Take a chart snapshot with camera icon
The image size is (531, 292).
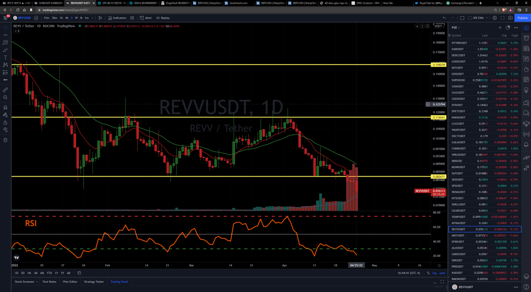(511, 18)
